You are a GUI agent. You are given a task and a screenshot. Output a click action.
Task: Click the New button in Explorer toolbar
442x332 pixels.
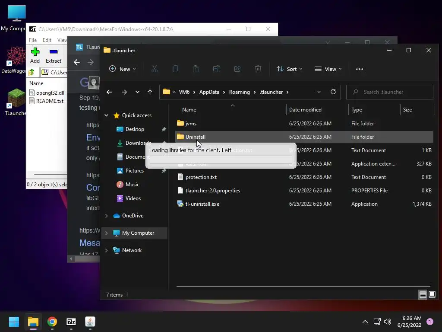122,69
